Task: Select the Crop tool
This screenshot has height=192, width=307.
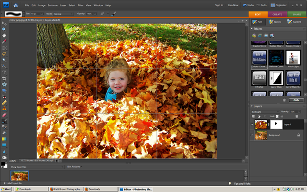Action: [4, 79]
